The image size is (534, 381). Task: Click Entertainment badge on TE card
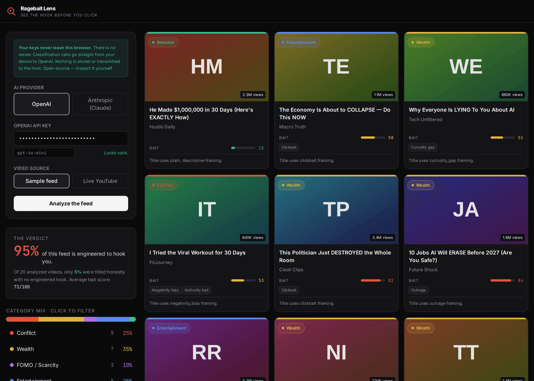point(299,42)
